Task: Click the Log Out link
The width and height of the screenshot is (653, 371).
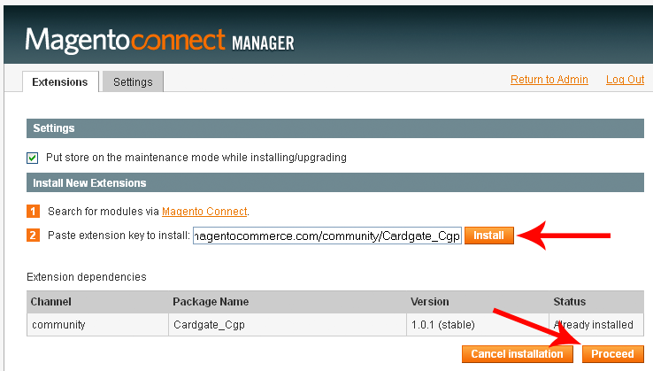Action: [625, 79]
